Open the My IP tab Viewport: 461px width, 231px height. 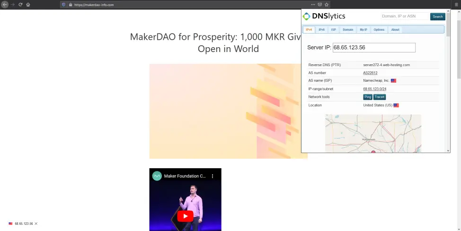(x=363, y=30)
